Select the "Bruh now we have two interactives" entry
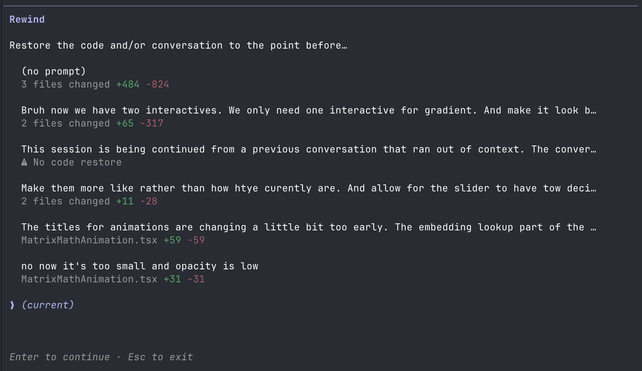The height and width of the screenshot is (371, 642). click(x=308, y=111)
